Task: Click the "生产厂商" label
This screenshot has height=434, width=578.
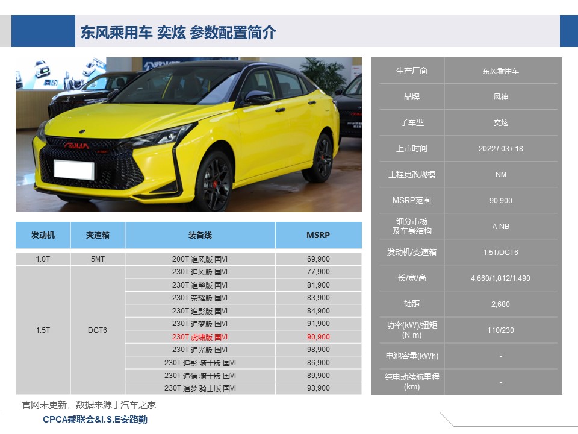Action: [412, 71]
